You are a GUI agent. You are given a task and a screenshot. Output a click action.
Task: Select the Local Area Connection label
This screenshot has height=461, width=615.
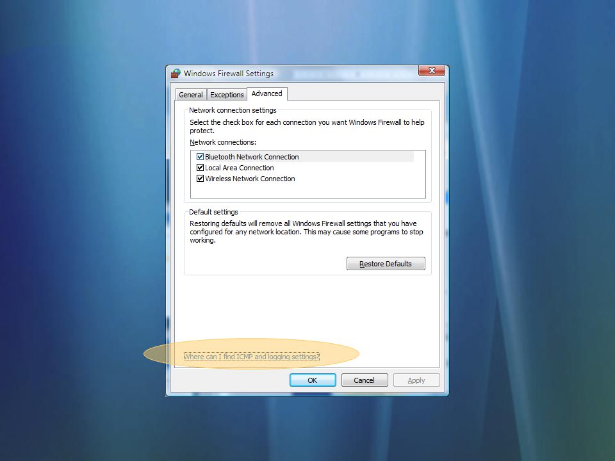[x=239, y=168]
